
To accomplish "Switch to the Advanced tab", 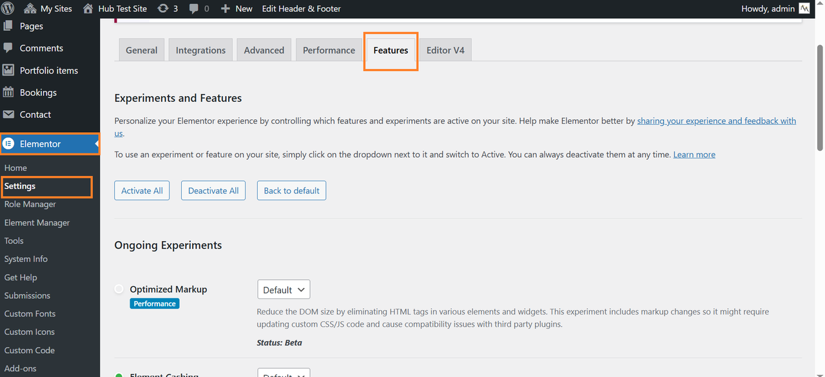I will 264,50.
